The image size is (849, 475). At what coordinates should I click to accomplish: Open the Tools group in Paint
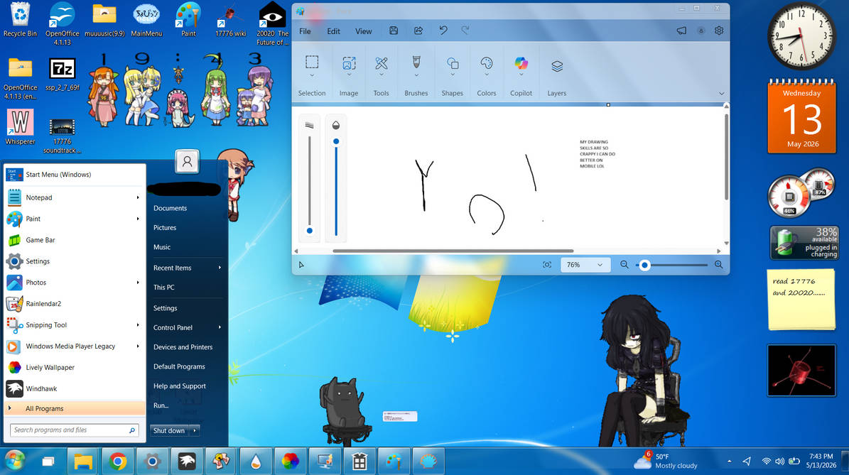(x=382, y=63)
